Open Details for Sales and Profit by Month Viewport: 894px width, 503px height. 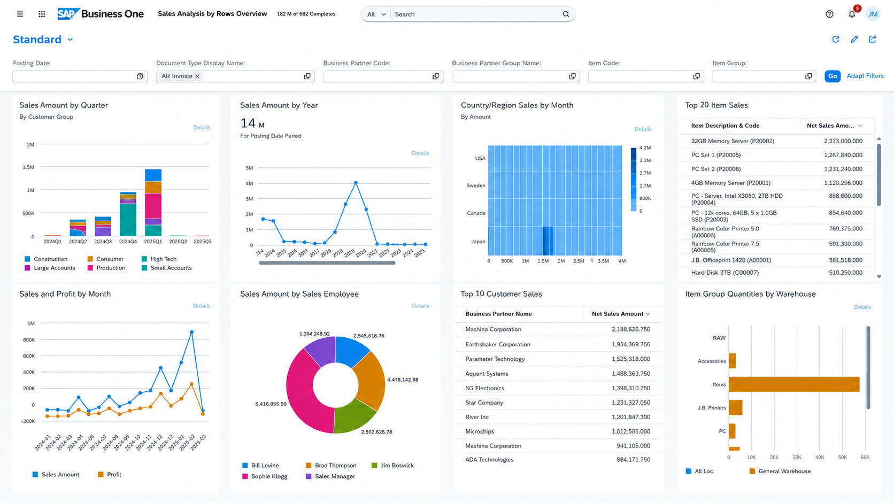(x=202, y=306)
